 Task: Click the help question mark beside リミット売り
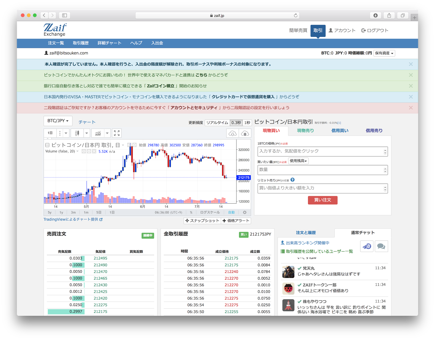point(293,180)
